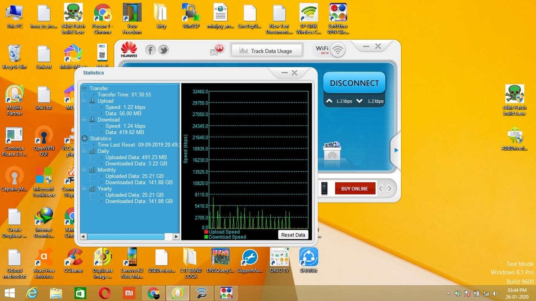Viewport: 536px width, 301px height.
Task: Open Windows Store from the taskbar
Action: (x=80, y=293)
